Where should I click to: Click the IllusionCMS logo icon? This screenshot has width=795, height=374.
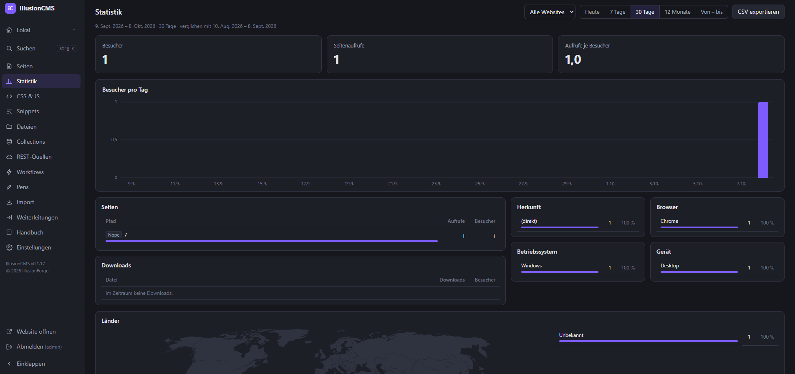(10, 8)
